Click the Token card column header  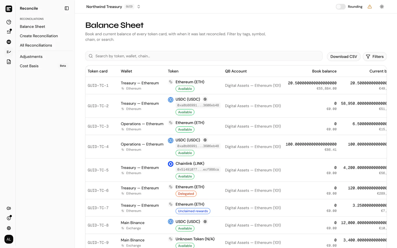[x=98, y=71]
